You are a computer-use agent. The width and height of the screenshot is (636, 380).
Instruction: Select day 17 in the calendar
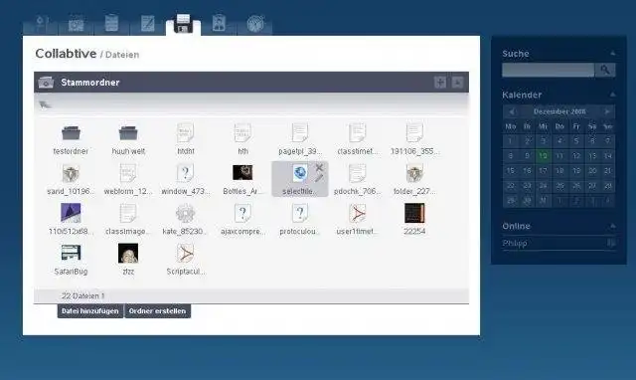(544, 171)
